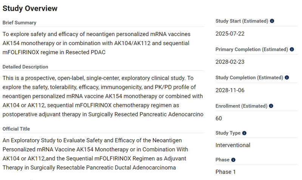Click the Official Title section label
This screenshot has width=302, height=180.
point(16,129)
